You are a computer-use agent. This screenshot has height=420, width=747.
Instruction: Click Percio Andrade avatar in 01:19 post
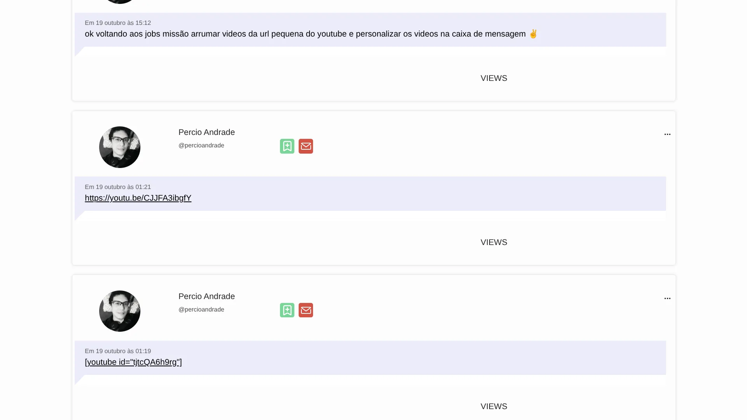[120, 311]
